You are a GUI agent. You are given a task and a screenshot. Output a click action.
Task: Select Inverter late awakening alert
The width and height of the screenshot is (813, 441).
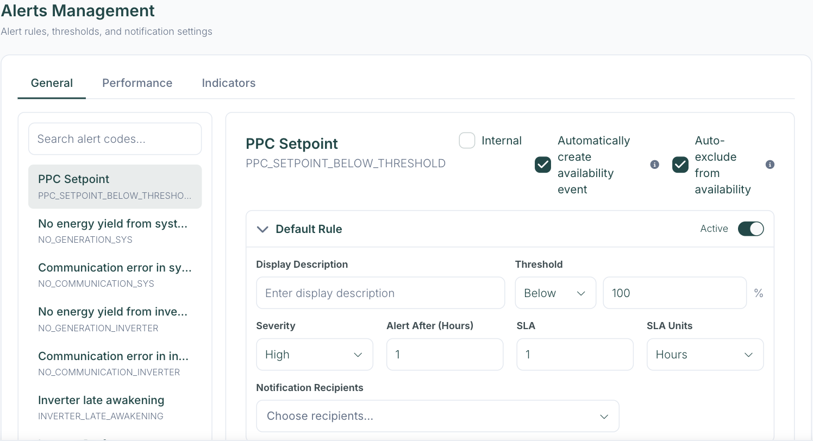click(x=115, y=407)
